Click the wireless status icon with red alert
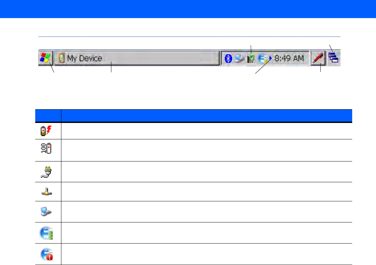 (x=47, y=254)
